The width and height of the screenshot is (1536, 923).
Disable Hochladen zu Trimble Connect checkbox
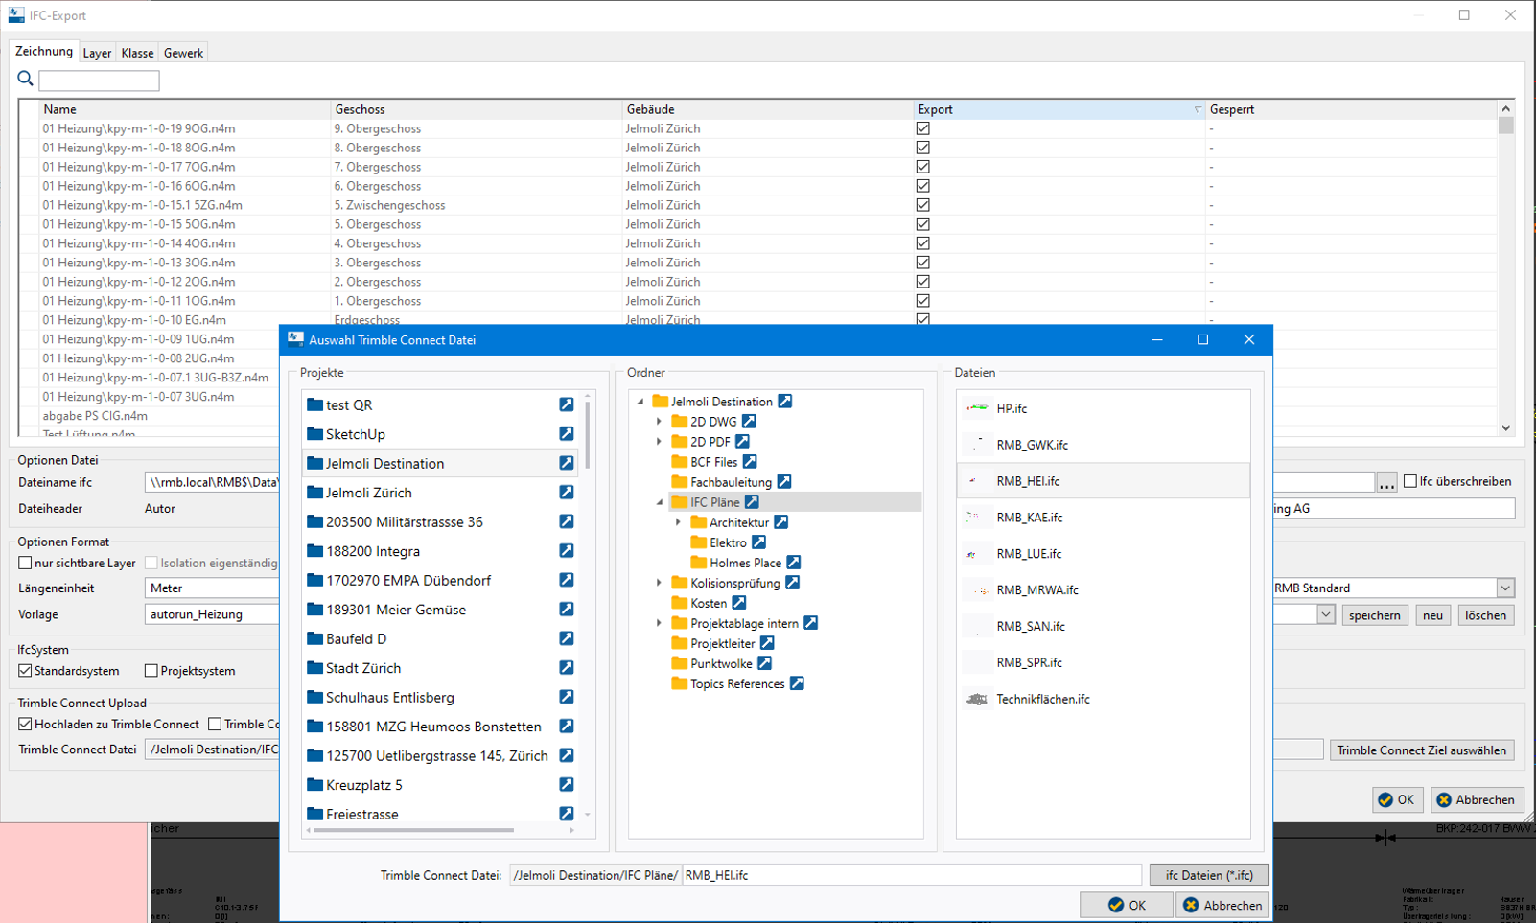[26, 725]
